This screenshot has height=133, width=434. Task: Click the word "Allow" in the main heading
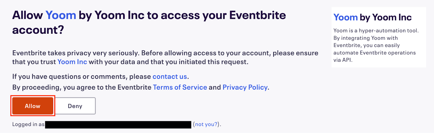pyautogui.click(x=27, y=15)
